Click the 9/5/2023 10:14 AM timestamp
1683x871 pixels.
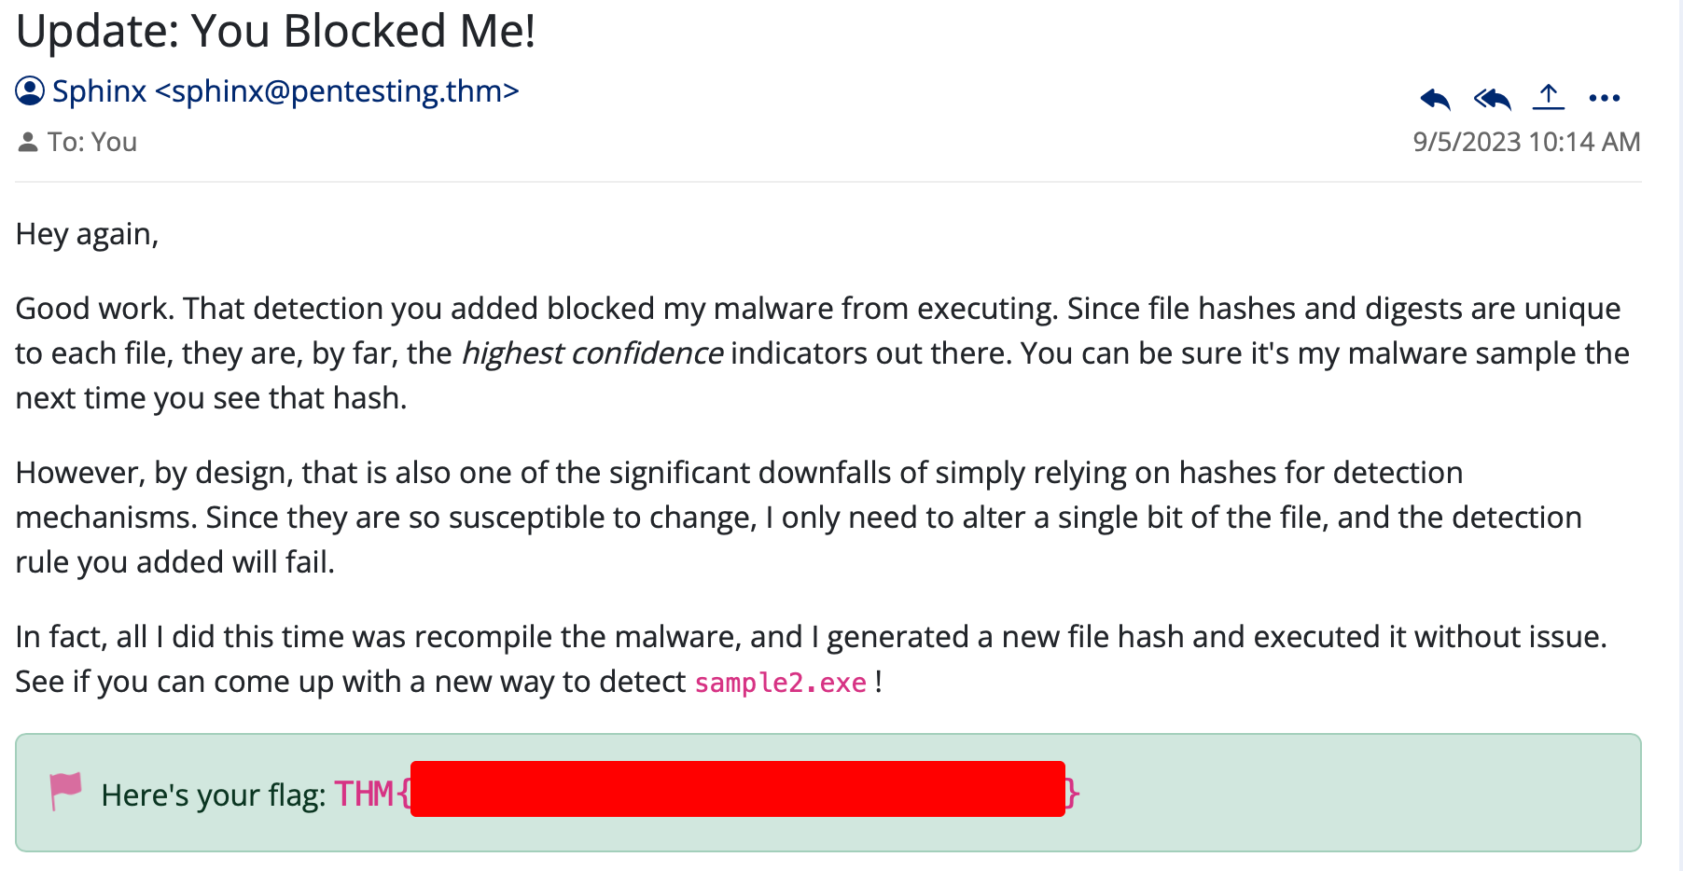pyautogui.click(x=1526, y=142)
